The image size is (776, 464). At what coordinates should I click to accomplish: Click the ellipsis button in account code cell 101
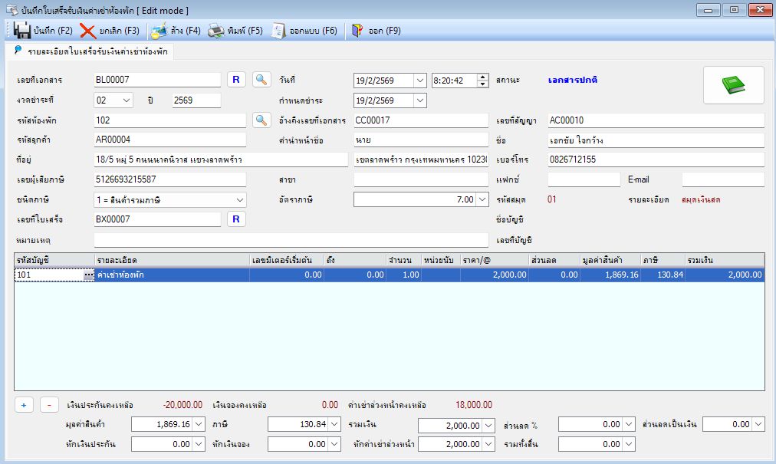point(88,275)
